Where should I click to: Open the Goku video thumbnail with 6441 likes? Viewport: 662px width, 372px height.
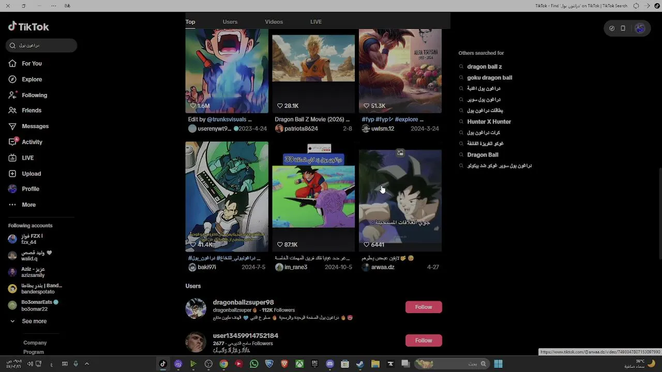pos(400,196)
